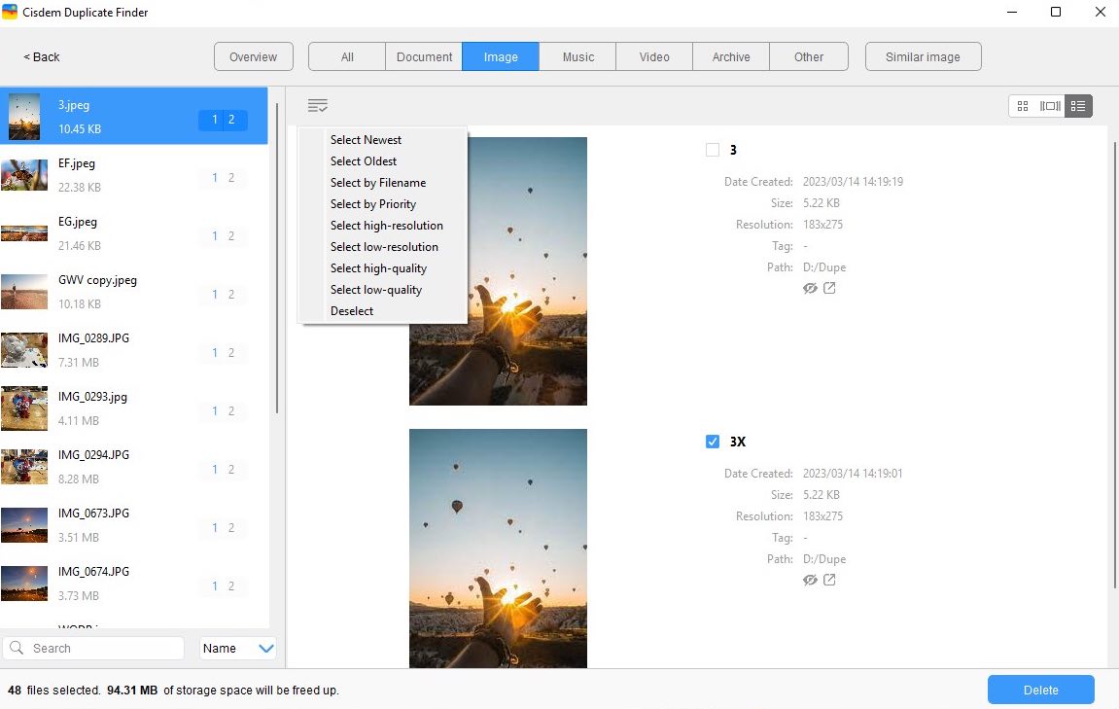The height and width of the screenshot is (709, 1119).
Task: Switch to grid thumbnail view
Action: tap(1023, 106)
